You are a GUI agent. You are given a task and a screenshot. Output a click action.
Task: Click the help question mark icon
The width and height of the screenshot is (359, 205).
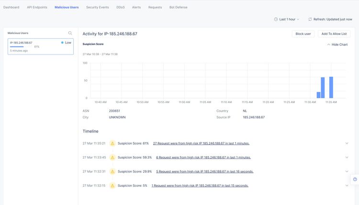tap(355, 179)
